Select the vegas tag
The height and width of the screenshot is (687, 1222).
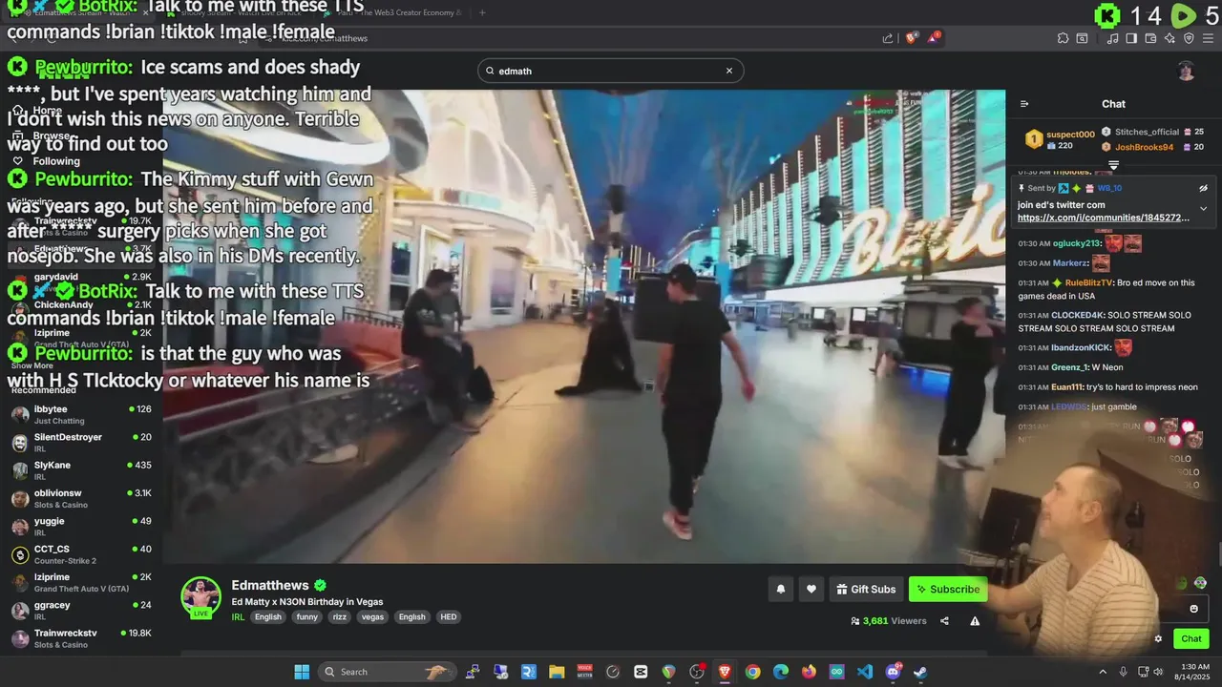[x=372, y=617]
